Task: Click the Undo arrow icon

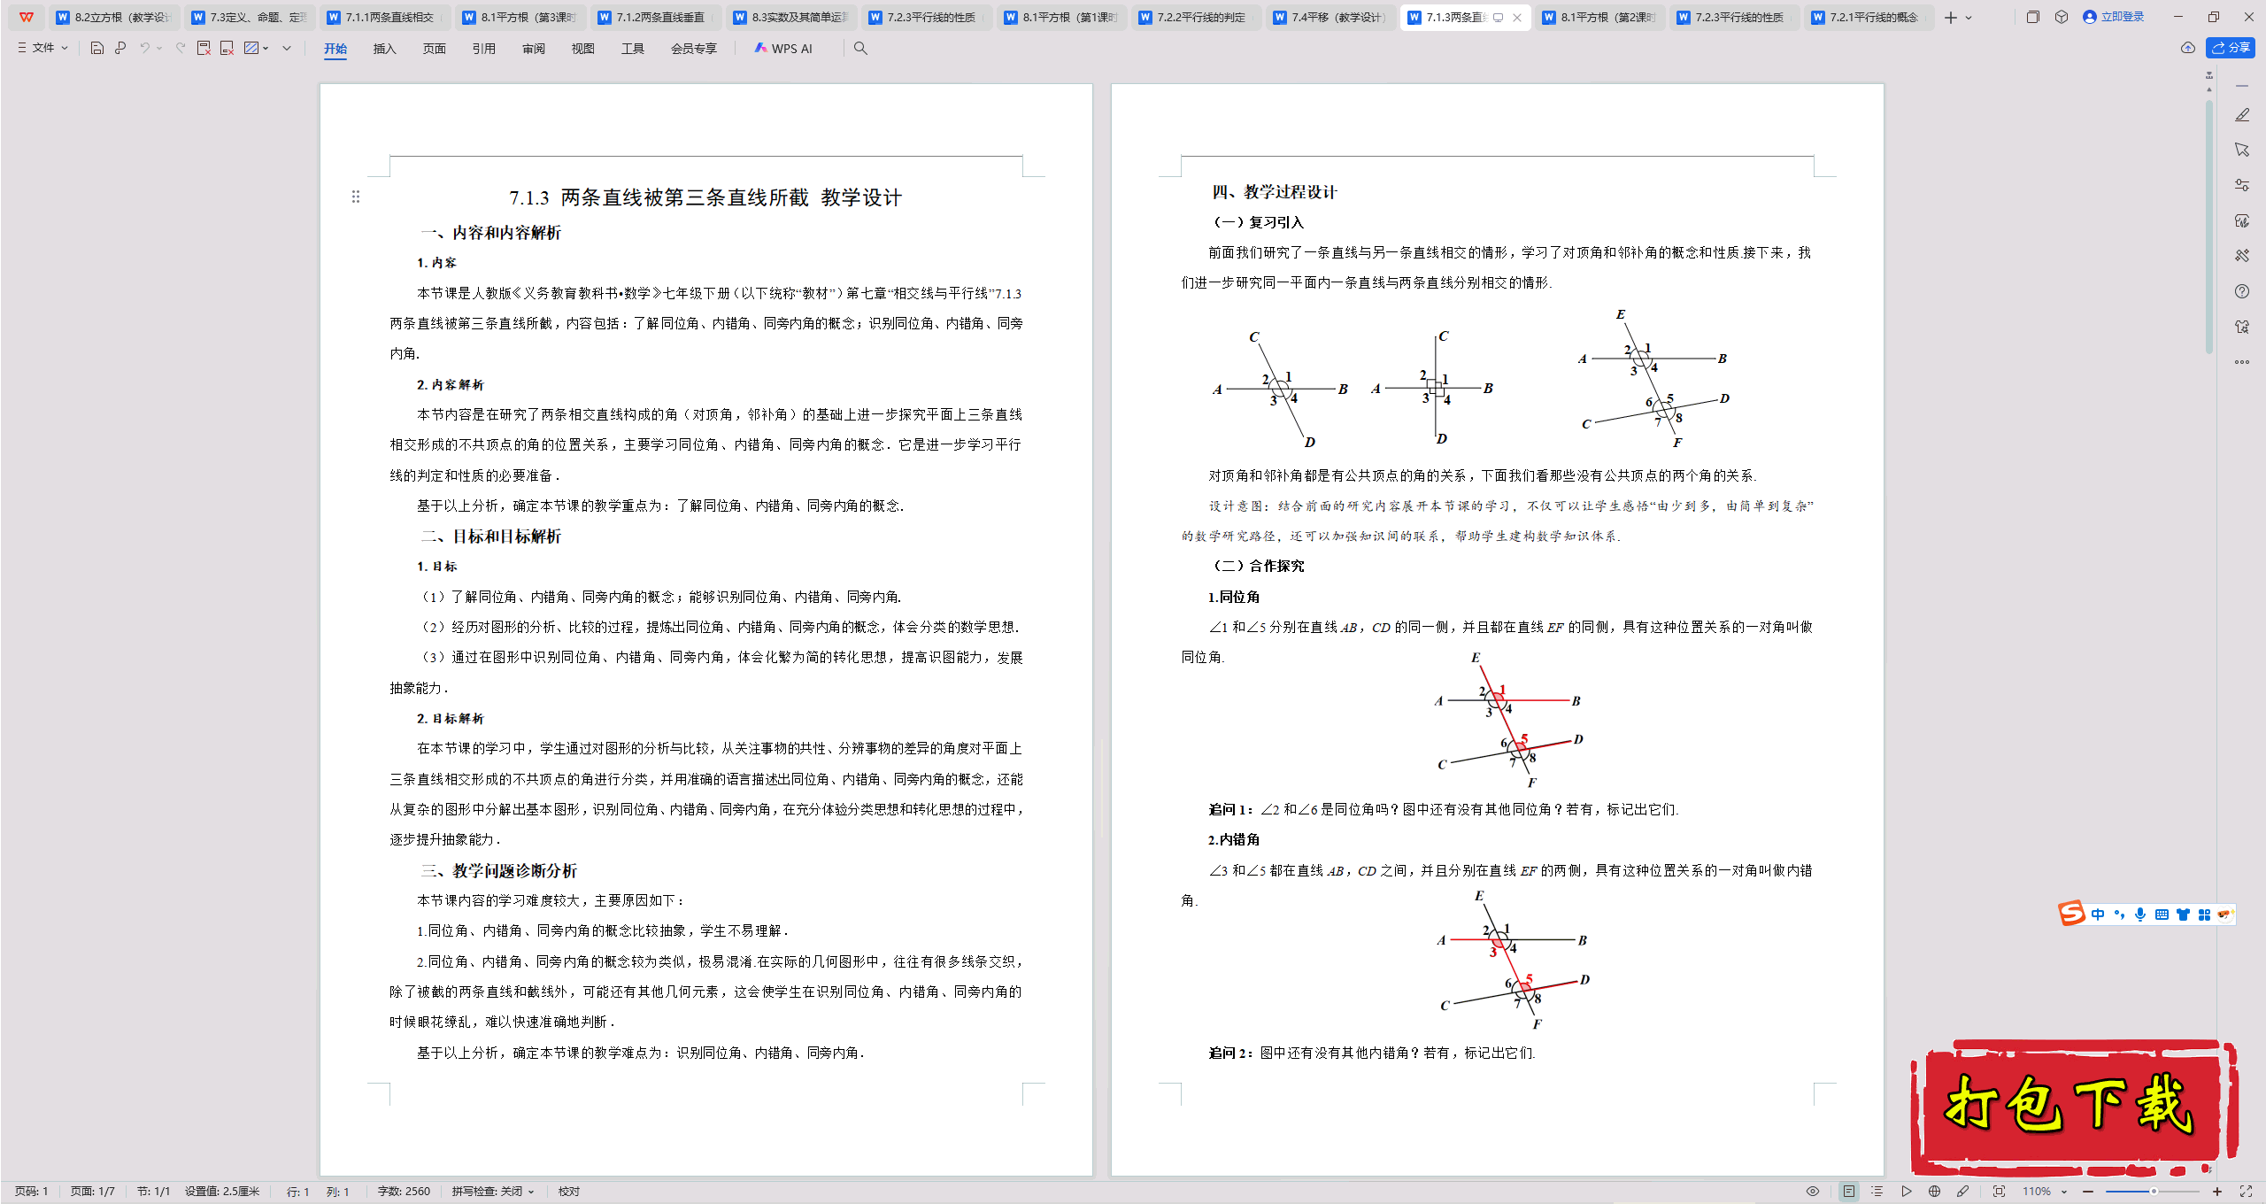Action: [x=144, y=49]
